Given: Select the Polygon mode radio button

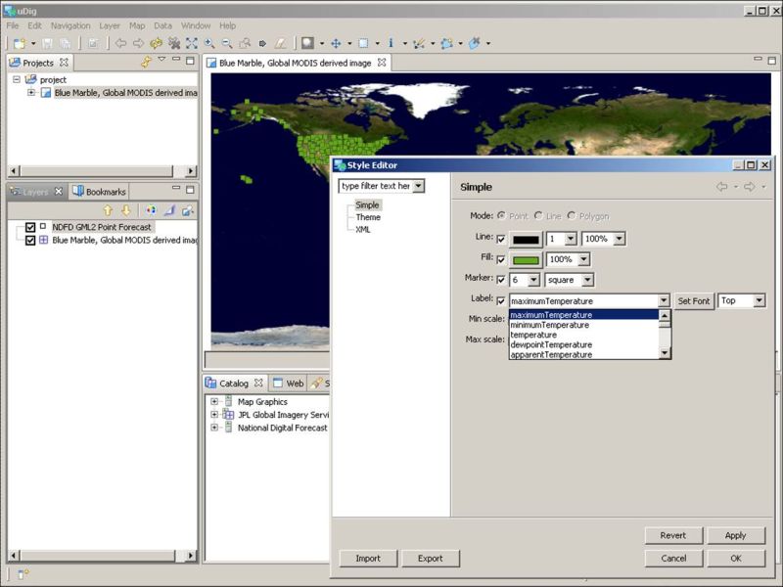Looking at the screenshot, I should [x=572, y=215].
